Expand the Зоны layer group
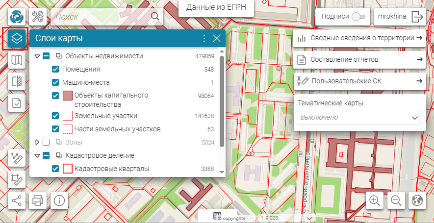Image resolution: width=434 pixels, height=223 pixels. click(x=37, y=142)
